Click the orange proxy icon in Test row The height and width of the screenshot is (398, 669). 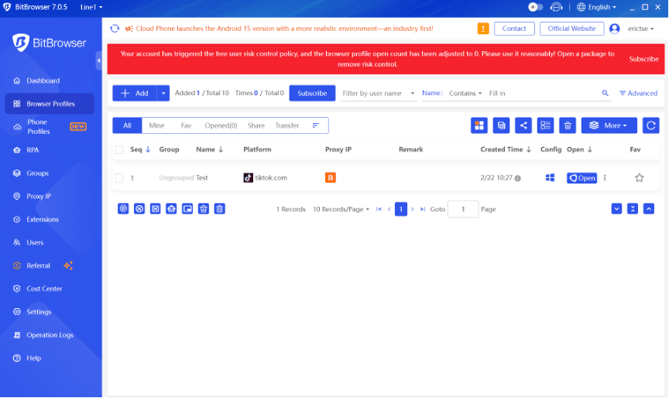[330, 177]
